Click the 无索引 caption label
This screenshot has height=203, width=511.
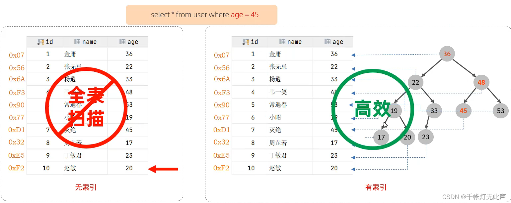click(86, 187)
